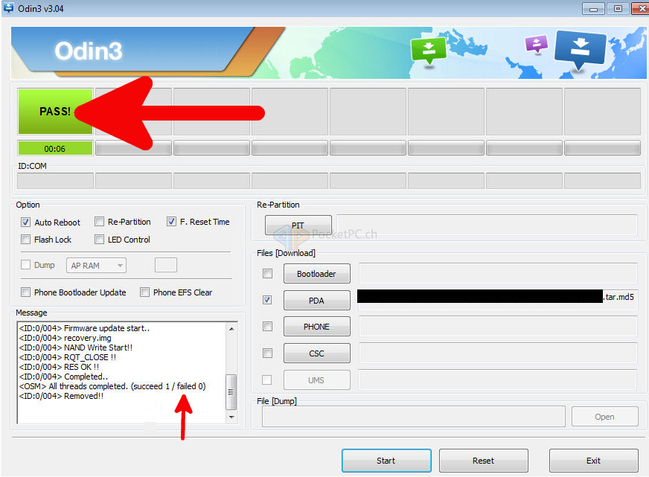Click the File [Dump] path field
649x477 pixels.
coord(414,416)
